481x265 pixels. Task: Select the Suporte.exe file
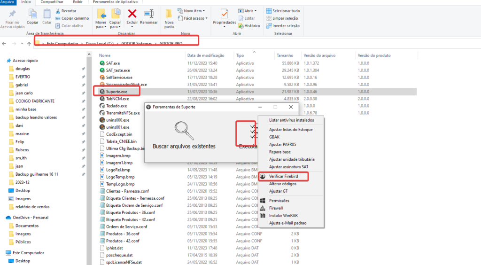click(116, 92)
